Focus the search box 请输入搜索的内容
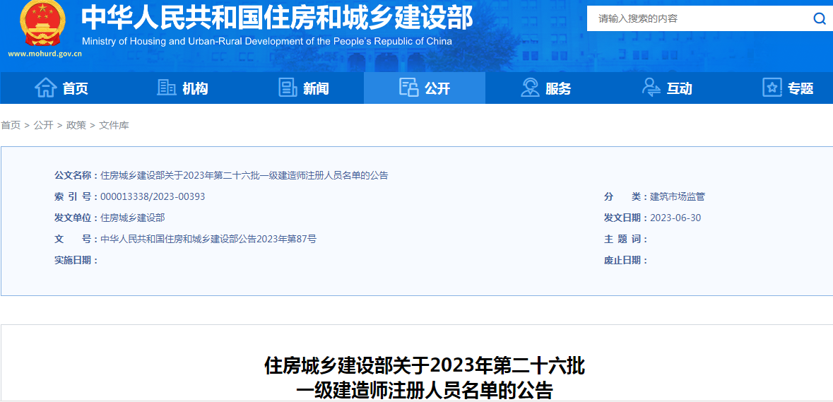This screenshot has height=402, width=833. click(x=699, y=19)
